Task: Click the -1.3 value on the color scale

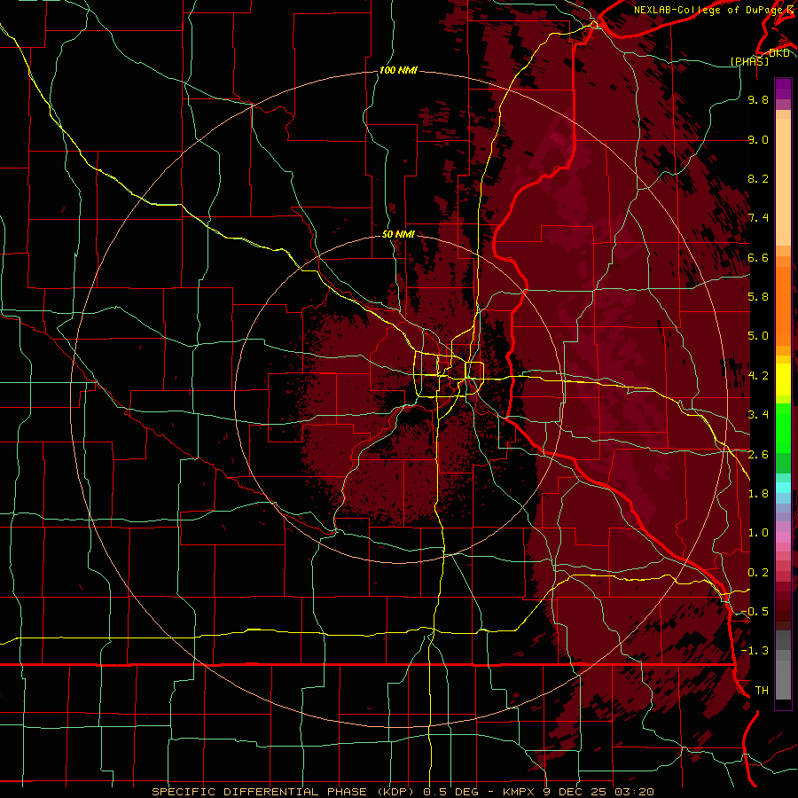Action: pos(755,651)
